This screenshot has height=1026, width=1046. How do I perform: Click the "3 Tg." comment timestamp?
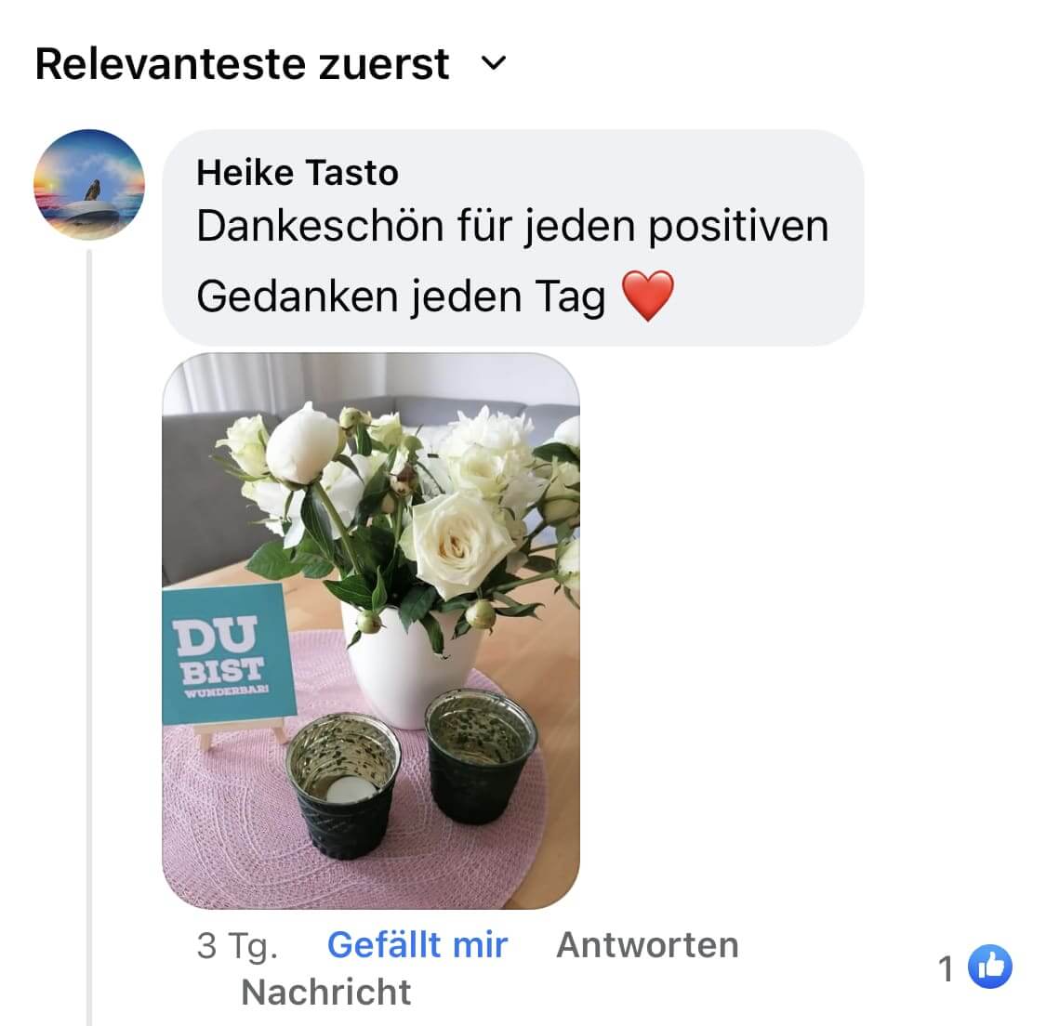[237, 946]
